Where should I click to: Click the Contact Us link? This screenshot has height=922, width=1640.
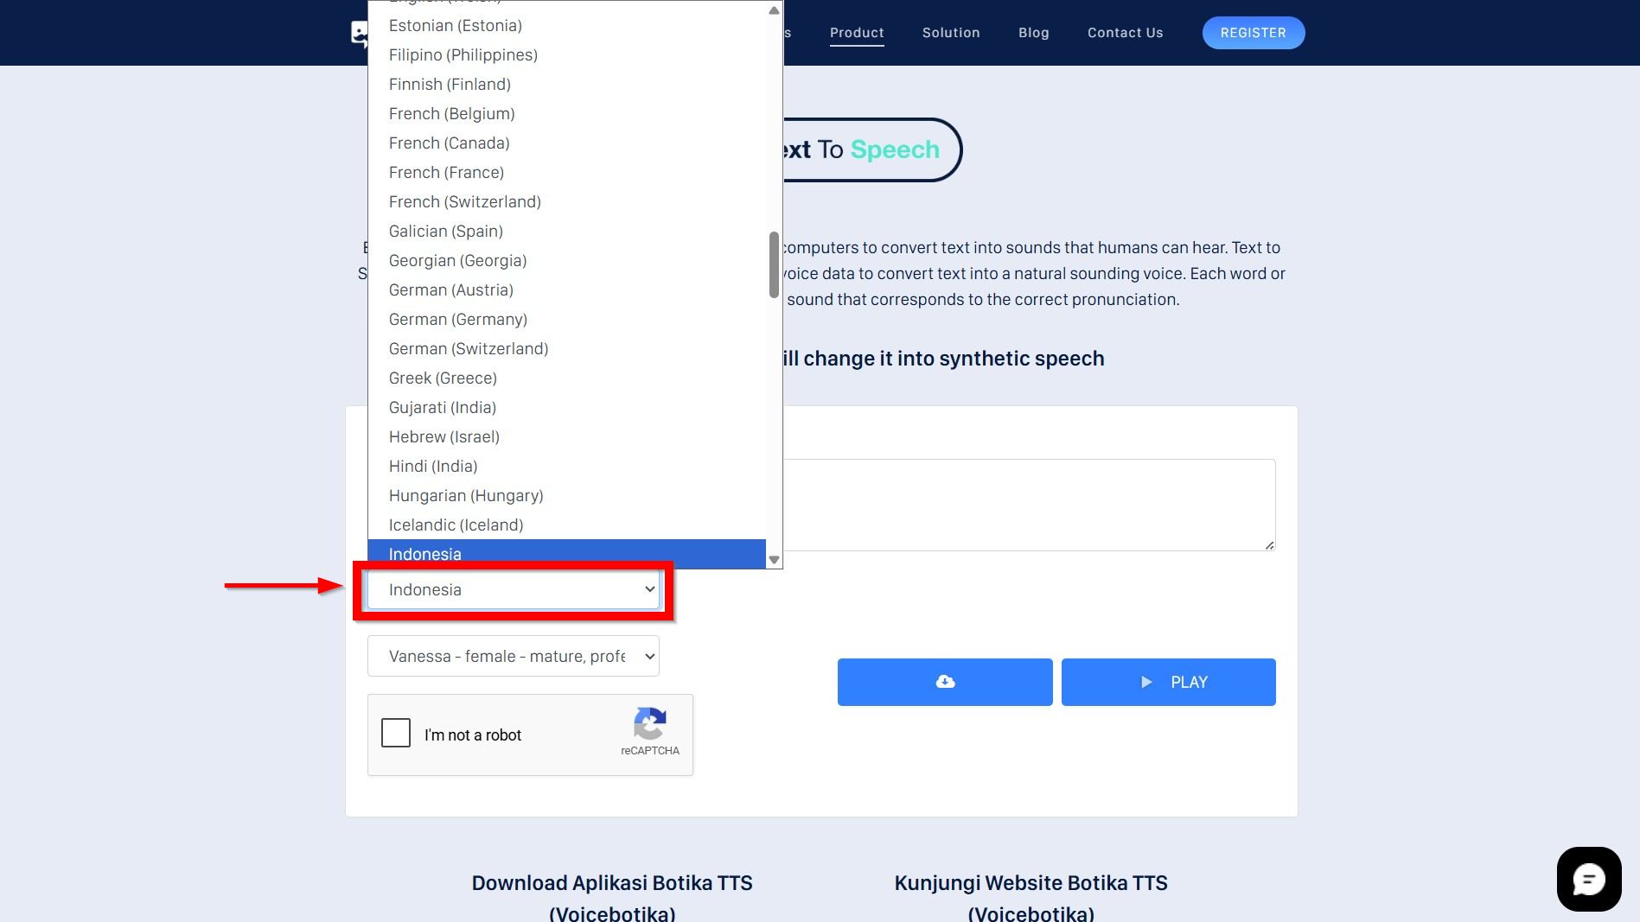click(1126, 33)
